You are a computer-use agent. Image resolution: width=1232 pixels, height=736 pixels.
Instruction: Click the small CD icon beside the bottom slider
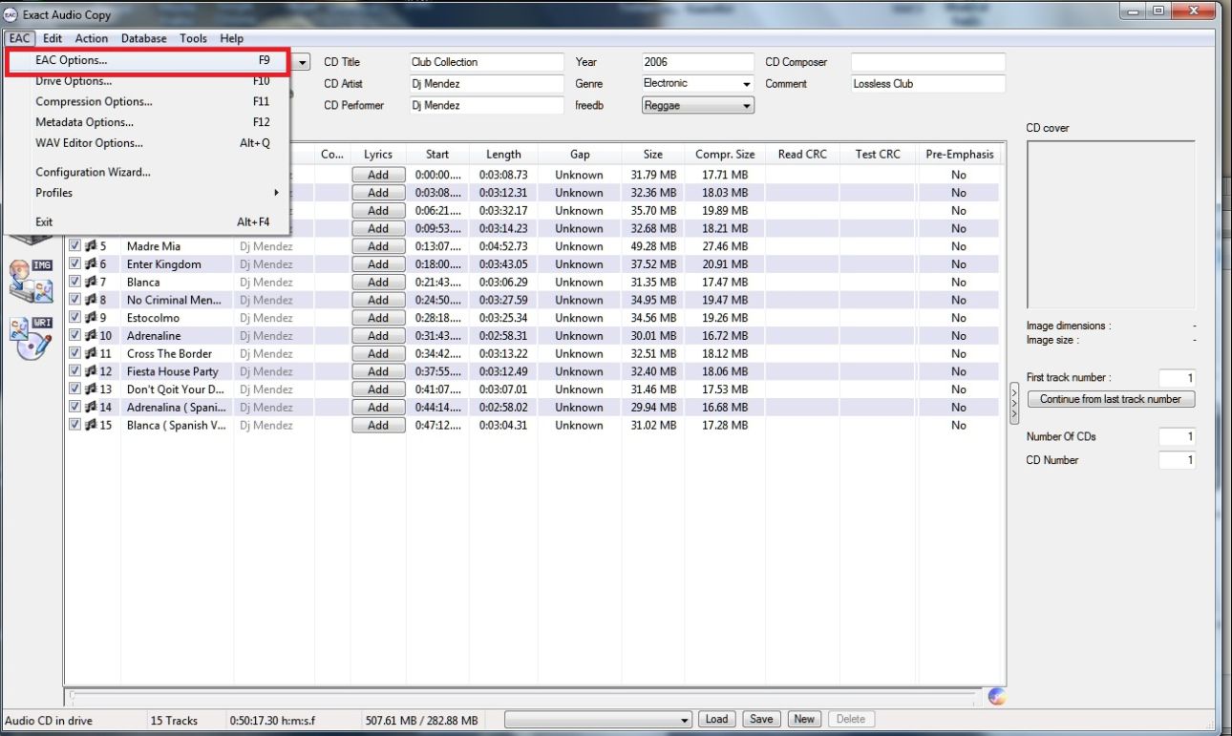pyautogui.click(x=997, y=696)
